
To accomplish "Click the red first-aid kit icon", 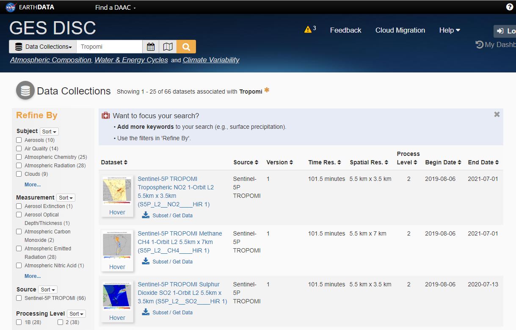I will tap(106, 116).
